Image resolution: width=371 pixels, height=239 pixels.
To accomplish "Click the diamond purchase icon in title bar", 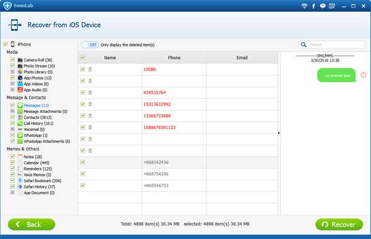I will click(304, 6).
